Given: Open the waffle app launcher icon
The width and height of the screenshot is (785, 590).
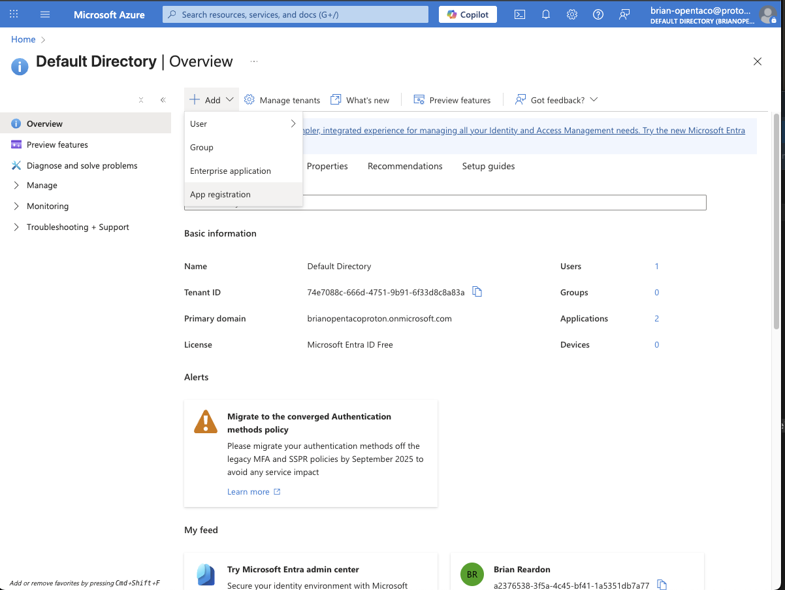Looking at the screenshot, I should click(14, 14).
